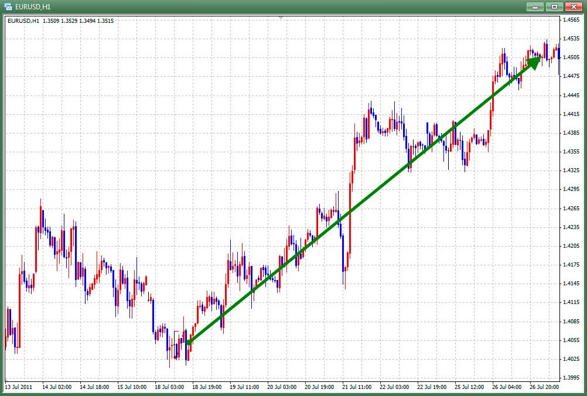Maximize the EURUSD,H1 chart window

point(553,6)
